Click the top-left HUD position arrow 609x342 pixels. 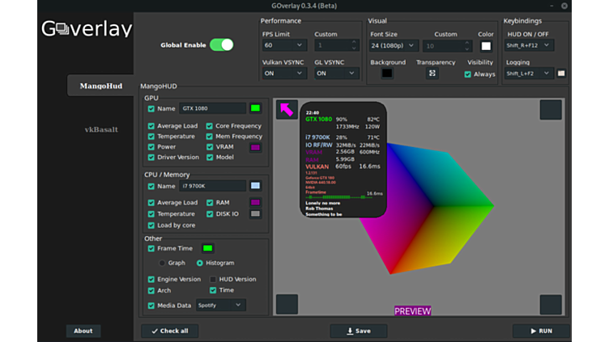tap(287, 109)
